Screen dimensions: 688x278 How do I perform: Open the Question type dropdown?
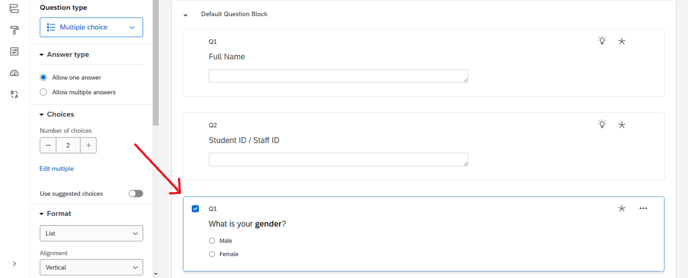(x=91, y=27)
